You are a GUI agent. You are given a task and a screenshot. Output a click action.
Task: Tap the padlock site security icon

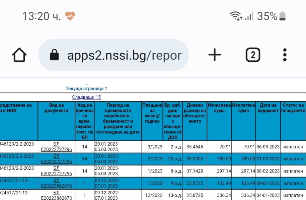[x=54, y=55]
